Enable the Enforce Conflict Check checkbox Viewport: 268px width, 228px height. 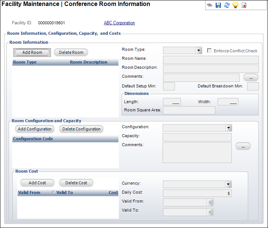pos(209,50)
